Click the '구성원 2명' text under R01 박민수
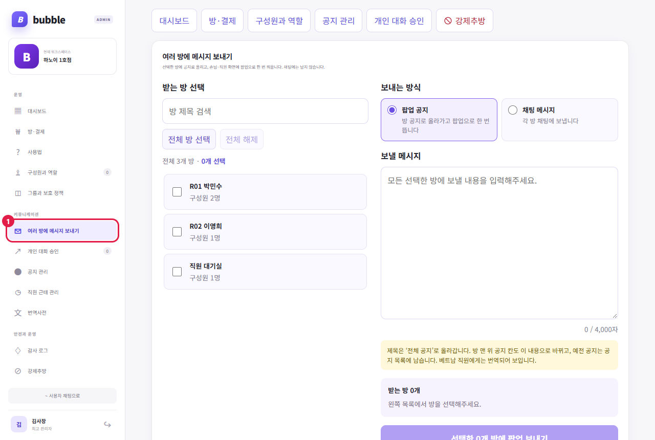Viewport: 655px width, 440px height. 205,198
